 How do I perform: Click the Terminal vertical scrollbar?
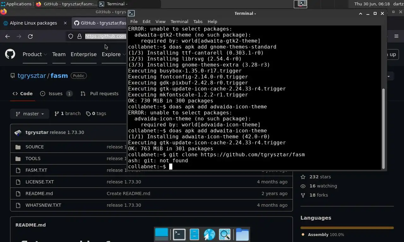pos(383,128)
